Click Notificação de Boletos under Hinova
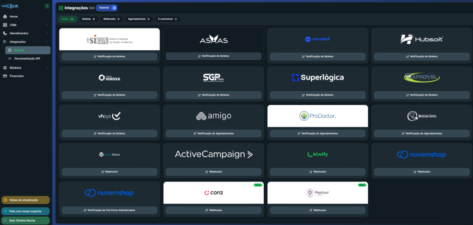 coord(109,95)
